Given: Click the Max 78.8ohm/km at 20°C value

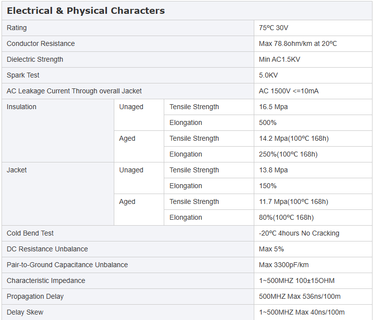Looking at the screenshot, I should pos(298,43).
